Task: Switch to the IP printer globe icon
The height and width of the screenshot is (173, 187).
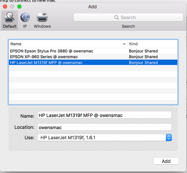Action: click(25, 17)
